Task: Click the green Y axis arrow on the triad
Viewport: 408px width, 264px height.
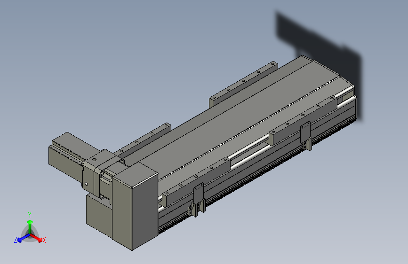Action: (30, 226)
